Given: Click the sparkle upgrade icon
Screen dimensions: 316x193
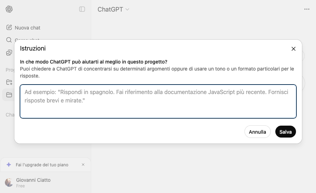Looking at the screenshot, I should pos(9,165).
